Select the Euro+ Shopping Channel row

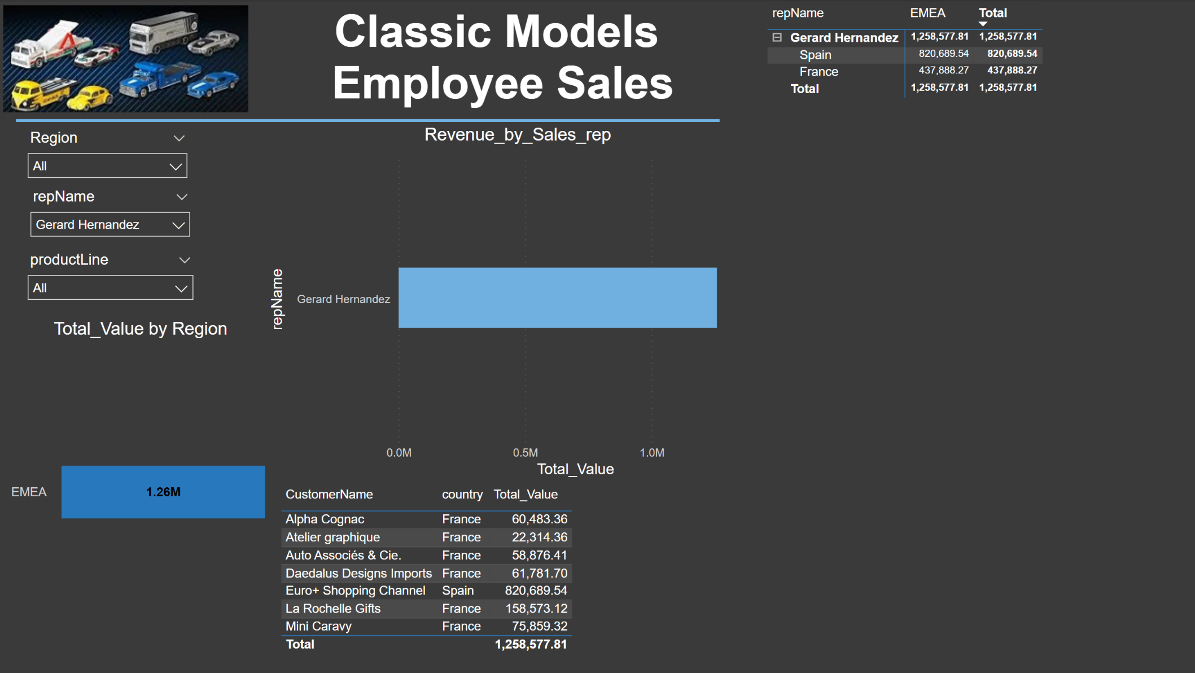pyautogui.click(x=427, y=591)
